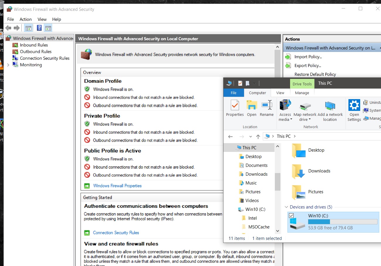Screen dimensions: 381x266
Task: Click the navigation pane scrollbar thumb
Action: pos(278,182)
